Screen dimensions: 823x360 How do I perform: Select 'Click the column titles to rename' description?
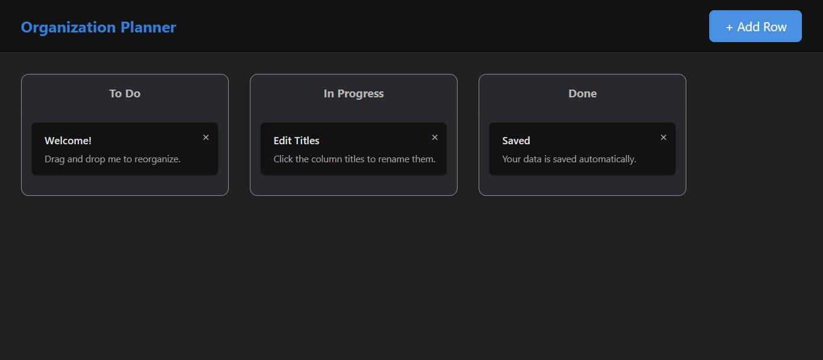[x=354, y=159]
